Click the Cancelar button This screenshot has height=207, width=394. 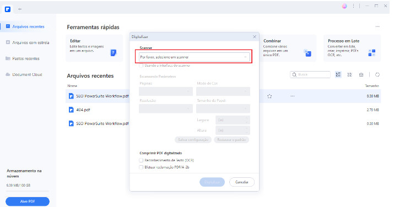[242, 182]
